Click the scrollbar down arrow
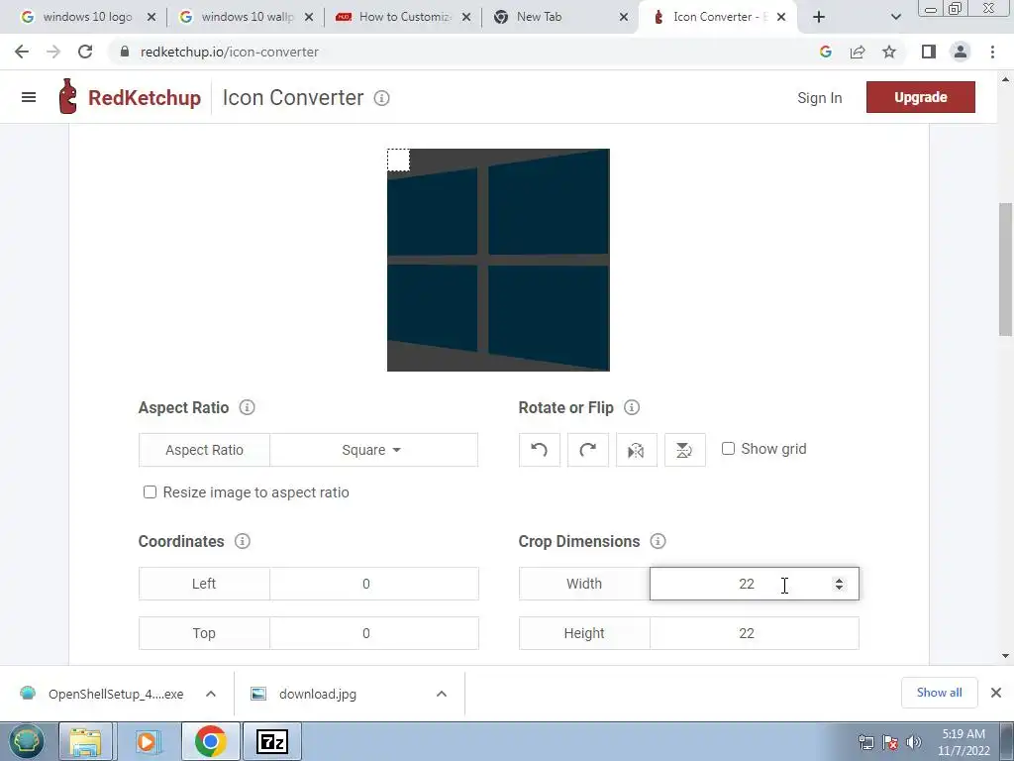This screenshot has height=761, width=1014. [x=1006, y=656]
